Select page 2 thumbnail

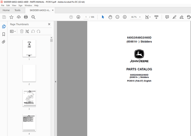point(29,73)
